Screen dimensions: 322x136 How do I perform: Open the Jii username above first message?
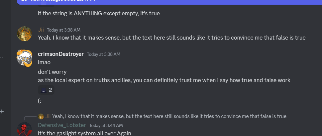41,30
